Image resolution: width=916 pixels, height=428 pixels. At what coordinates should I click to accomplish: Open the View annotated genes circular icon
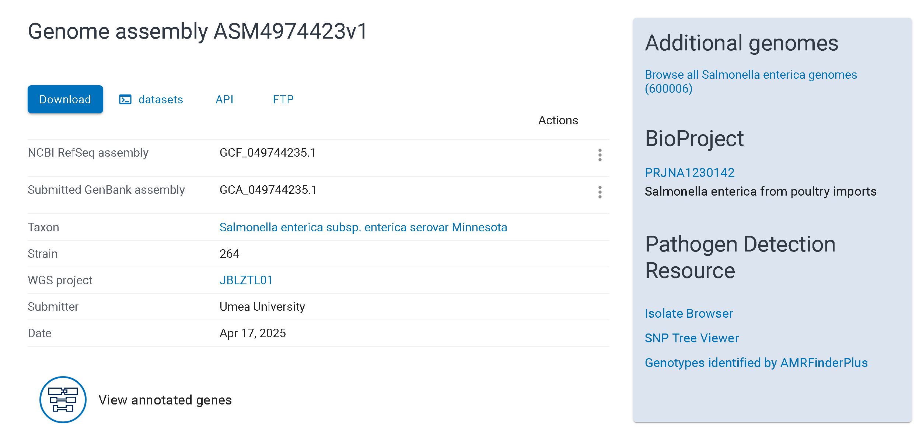pos(63,400)
